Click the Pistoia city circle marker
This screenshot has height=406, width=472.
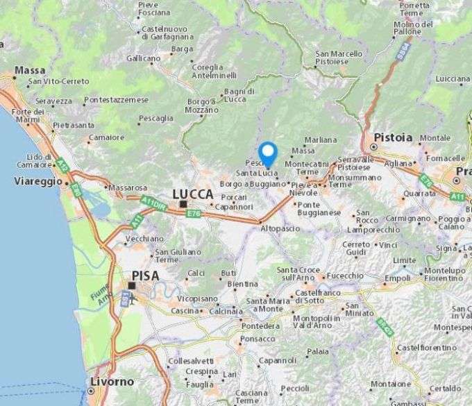(374, 147)
